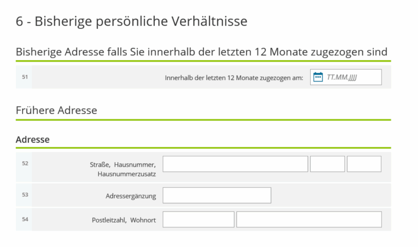The height and width of the screenshot is (247, 418).
Task: Select the Hausnummerzusatz input box
Action: (364, 164)
